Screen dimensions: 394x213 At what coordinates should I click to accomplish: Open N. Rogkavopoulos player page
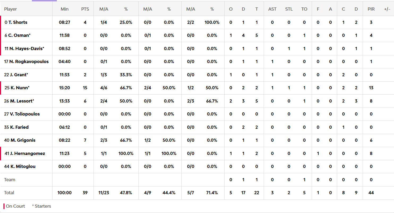click(x=29, y=61)
